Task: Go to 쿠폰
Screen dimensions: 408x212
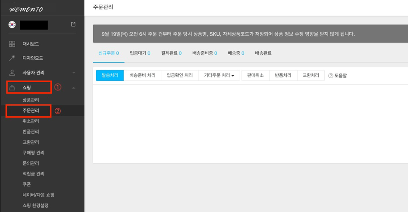Action: click(x=27, y=184)
